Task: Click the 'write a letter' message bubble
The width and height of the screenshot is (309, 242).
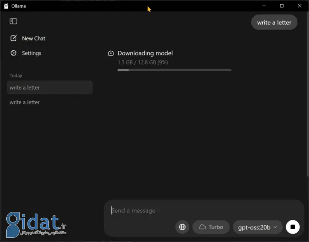Action: (x=274, y=22)
